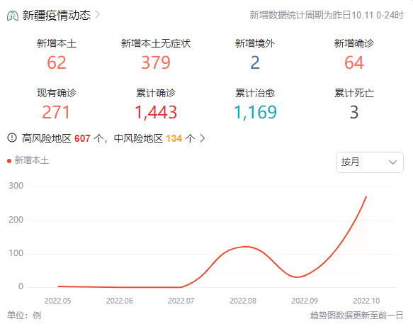413x334 pixels.
Task: Click the 累计确诊 value 1,443
Action: coord(156,112)
